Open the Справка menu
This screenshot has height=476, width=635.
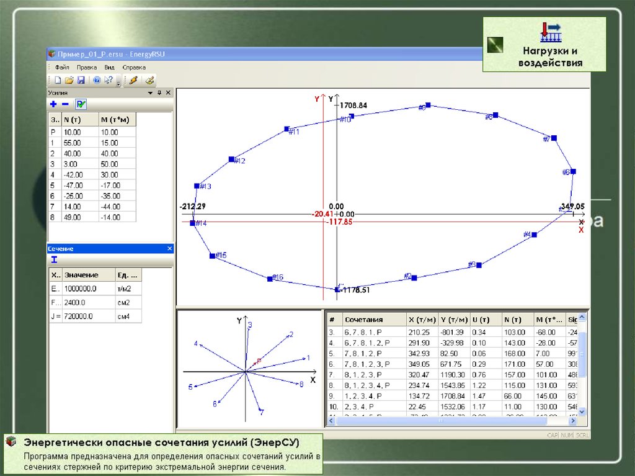point(134,67)
